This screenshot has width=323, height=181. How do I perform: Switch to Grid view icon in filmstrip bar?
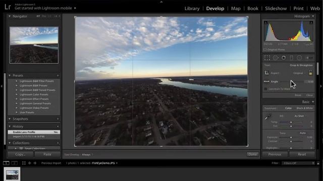tap(24, 163)
